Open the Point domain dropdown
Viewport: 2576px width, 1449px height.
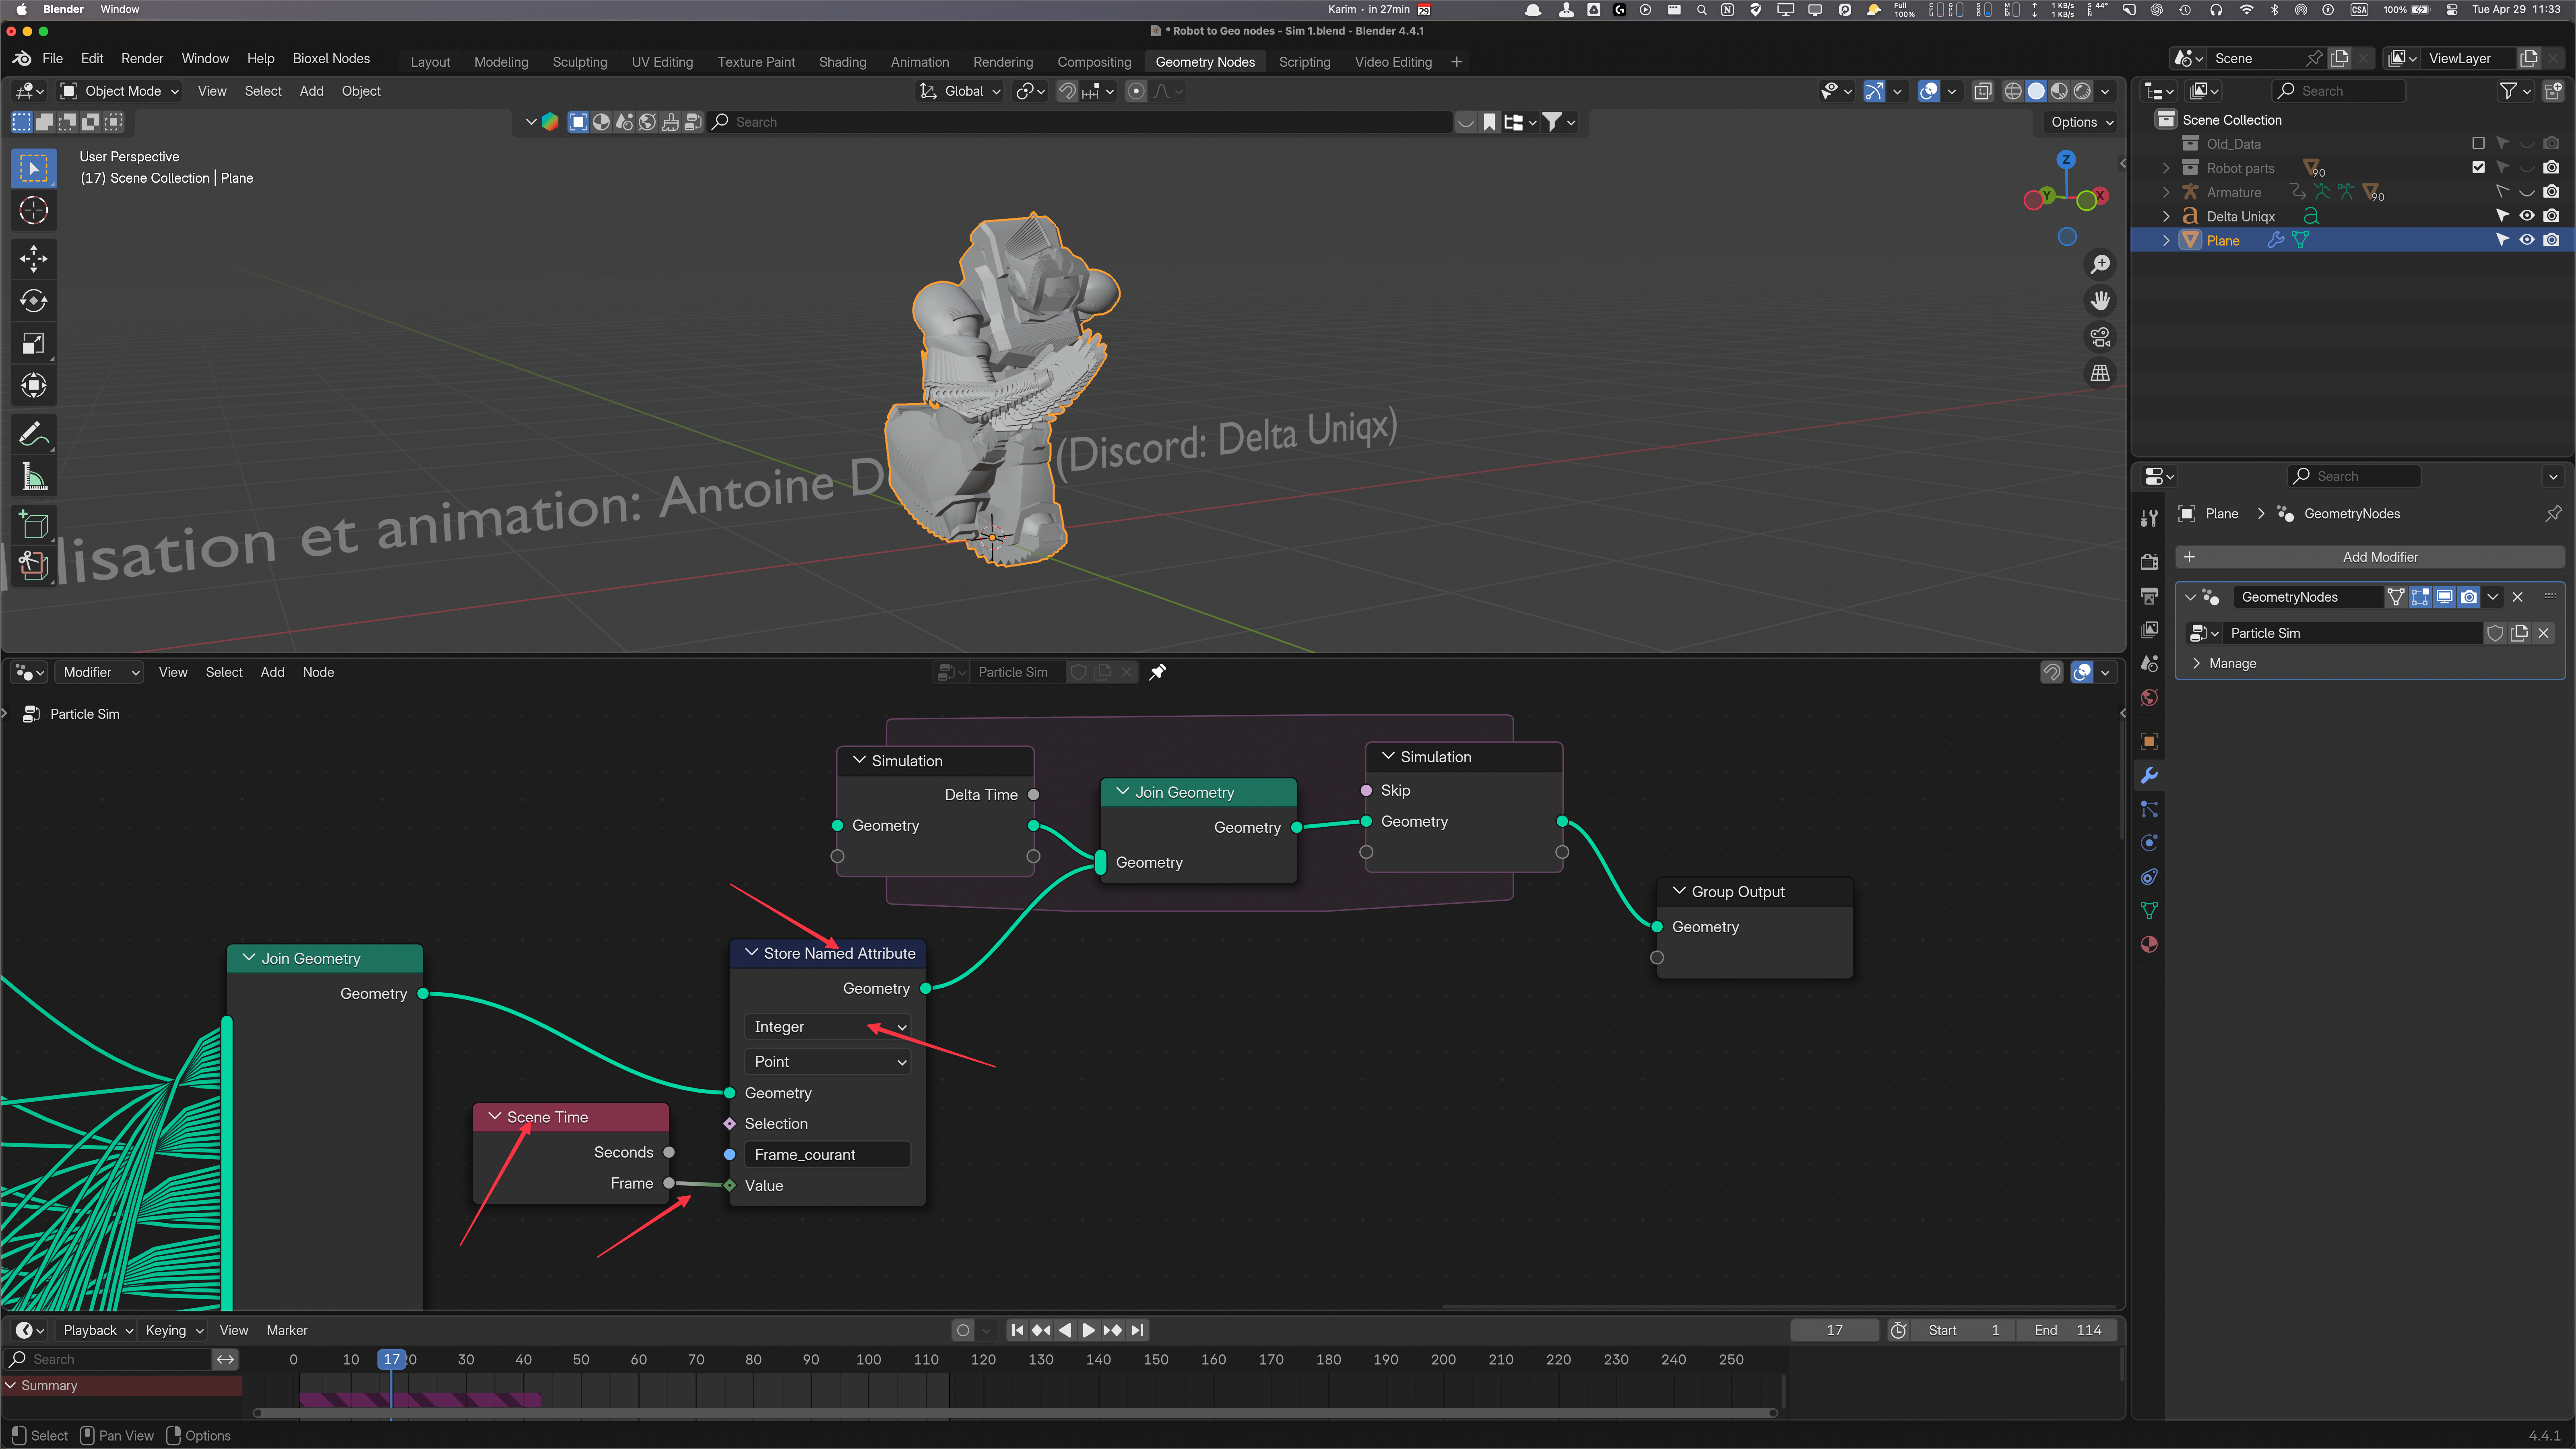pos(828,1062)
